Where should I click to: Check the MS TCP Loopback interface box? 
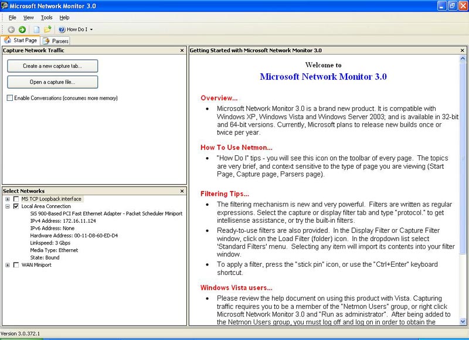click(16, 199)
